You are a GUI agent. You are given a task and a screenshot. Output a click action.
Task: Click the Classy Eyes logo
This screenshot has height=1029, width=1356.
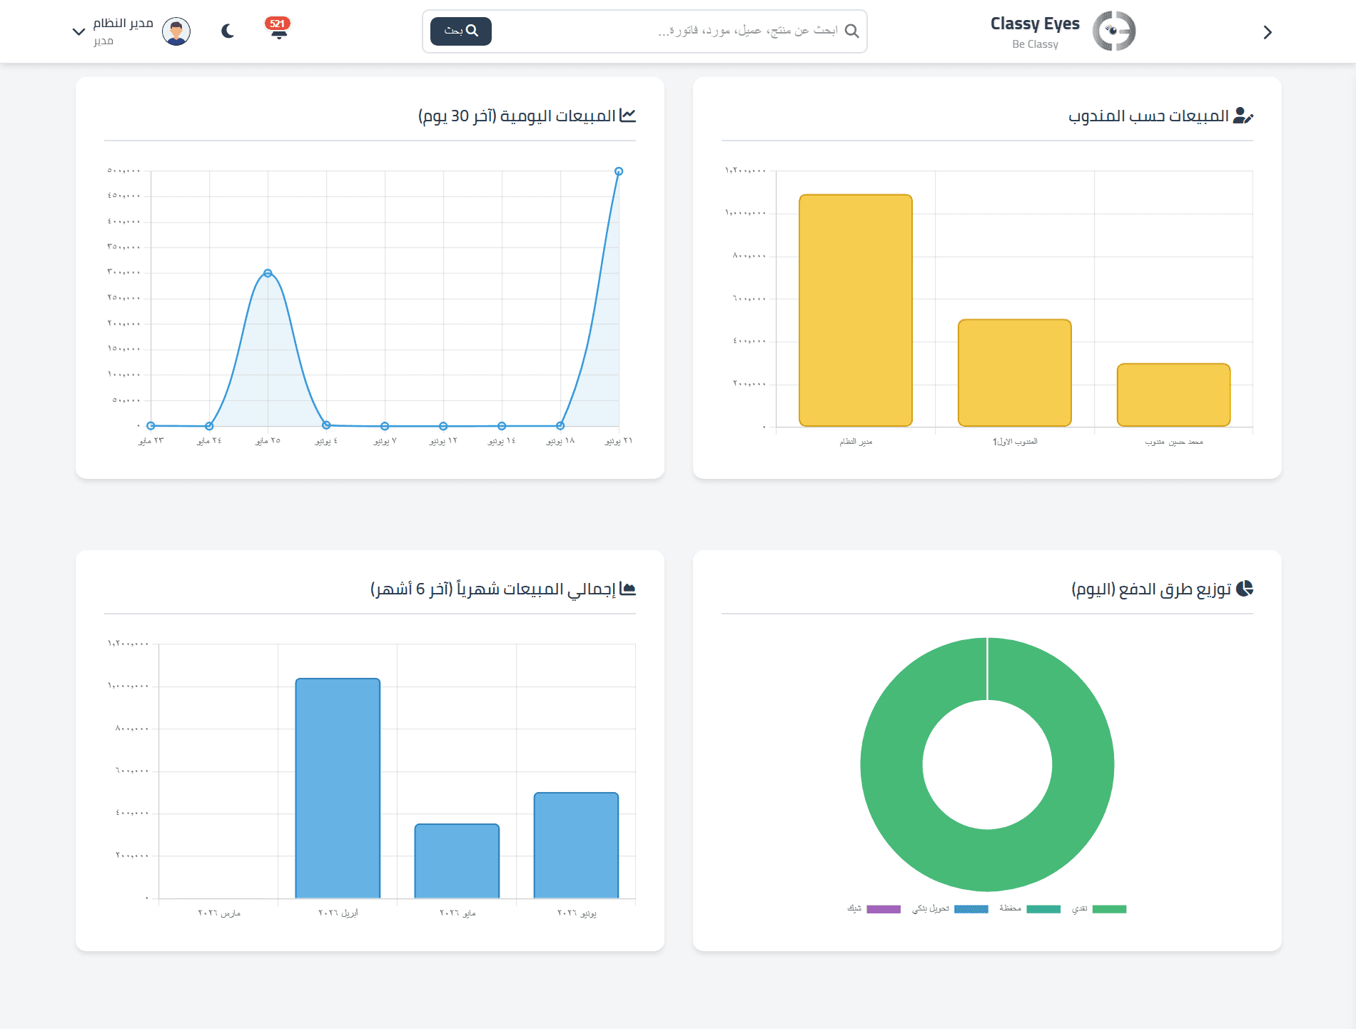coord(1114,31)
